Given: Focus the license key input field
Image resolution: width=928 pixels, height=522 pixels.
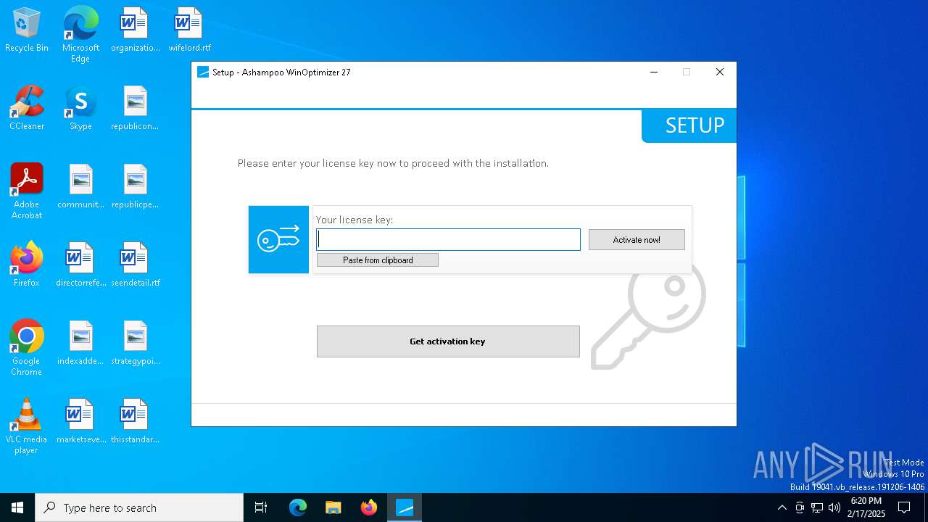Looking at the screenshot, I should 448,240.
